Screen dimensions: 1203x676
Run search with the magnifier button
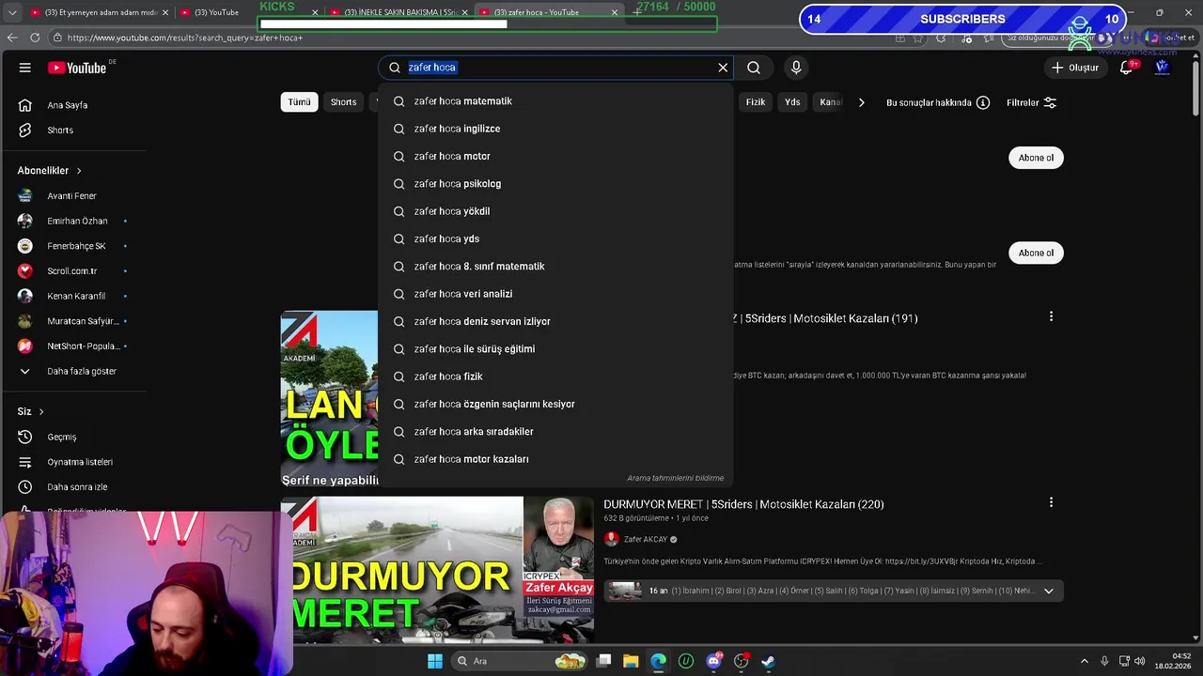coord(754,68)
